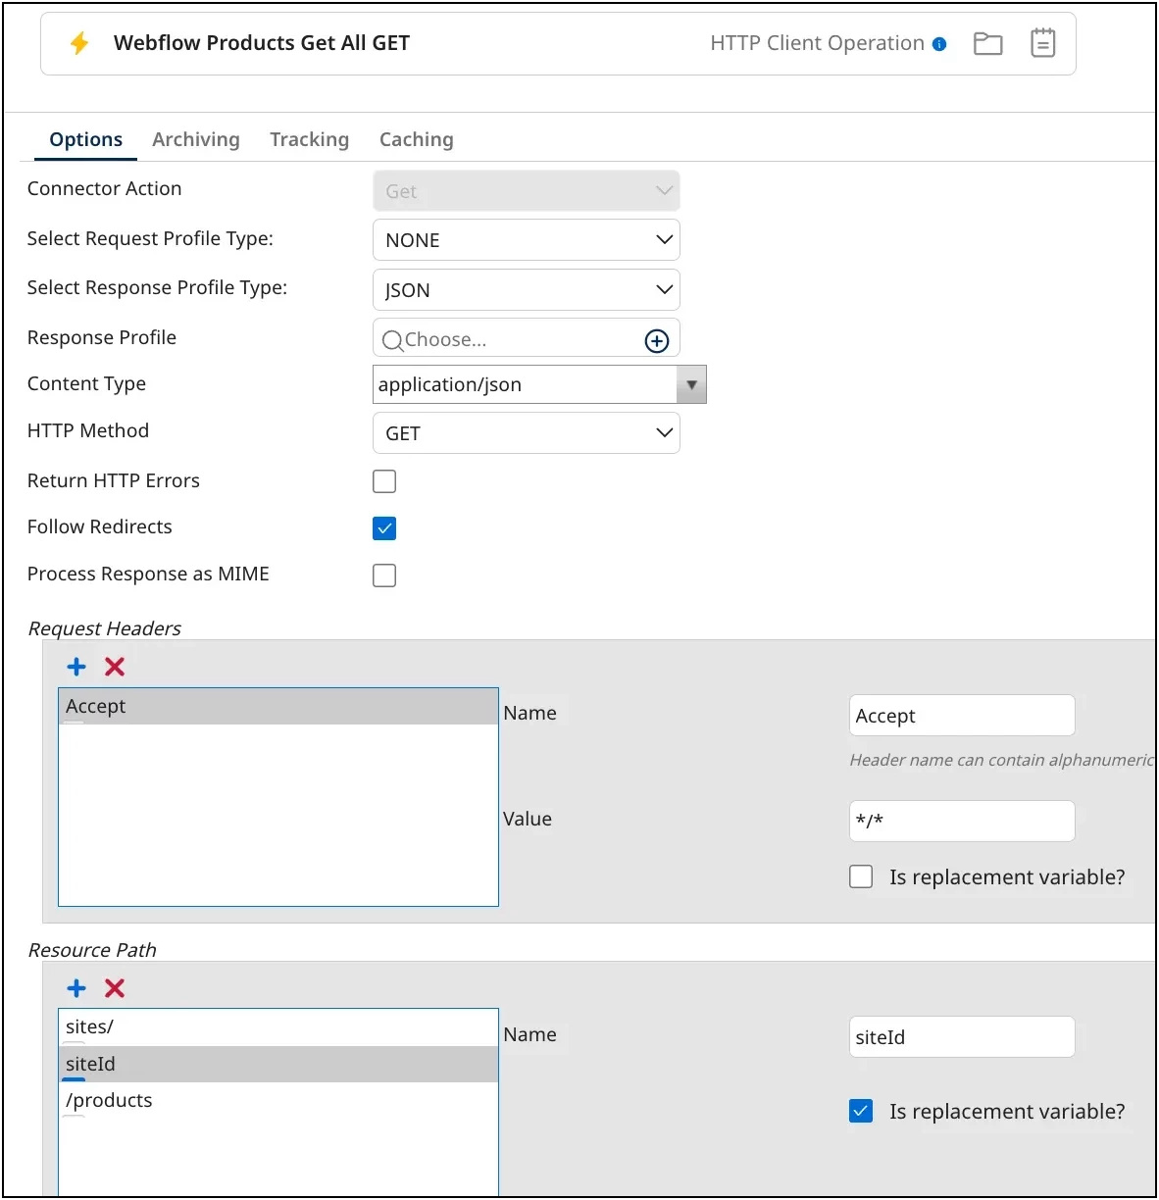This screenshot has height=1200, width=1159.
Task: Expand the Content Type dropdown
Action: click(x=692, y=384)
